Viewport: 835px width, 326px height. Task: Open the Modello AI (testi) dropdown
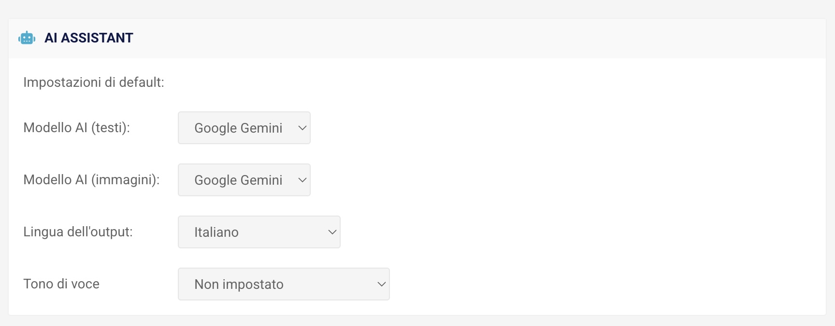click(x=244, y=128)
